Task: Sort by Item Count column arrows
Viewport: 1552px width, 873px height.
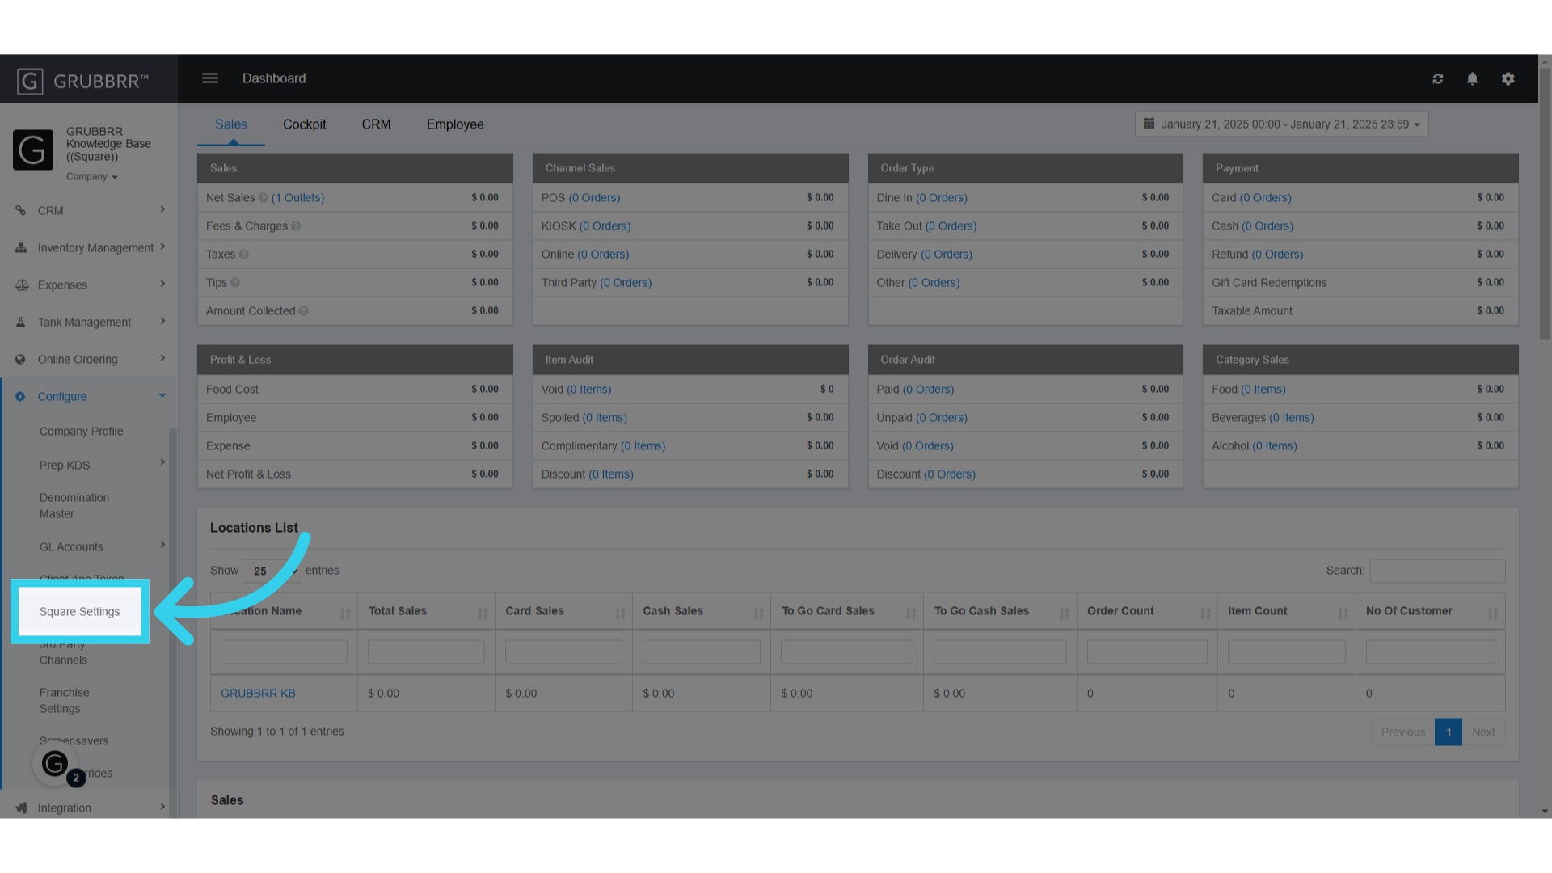Action: click(x=1343, y=614)
